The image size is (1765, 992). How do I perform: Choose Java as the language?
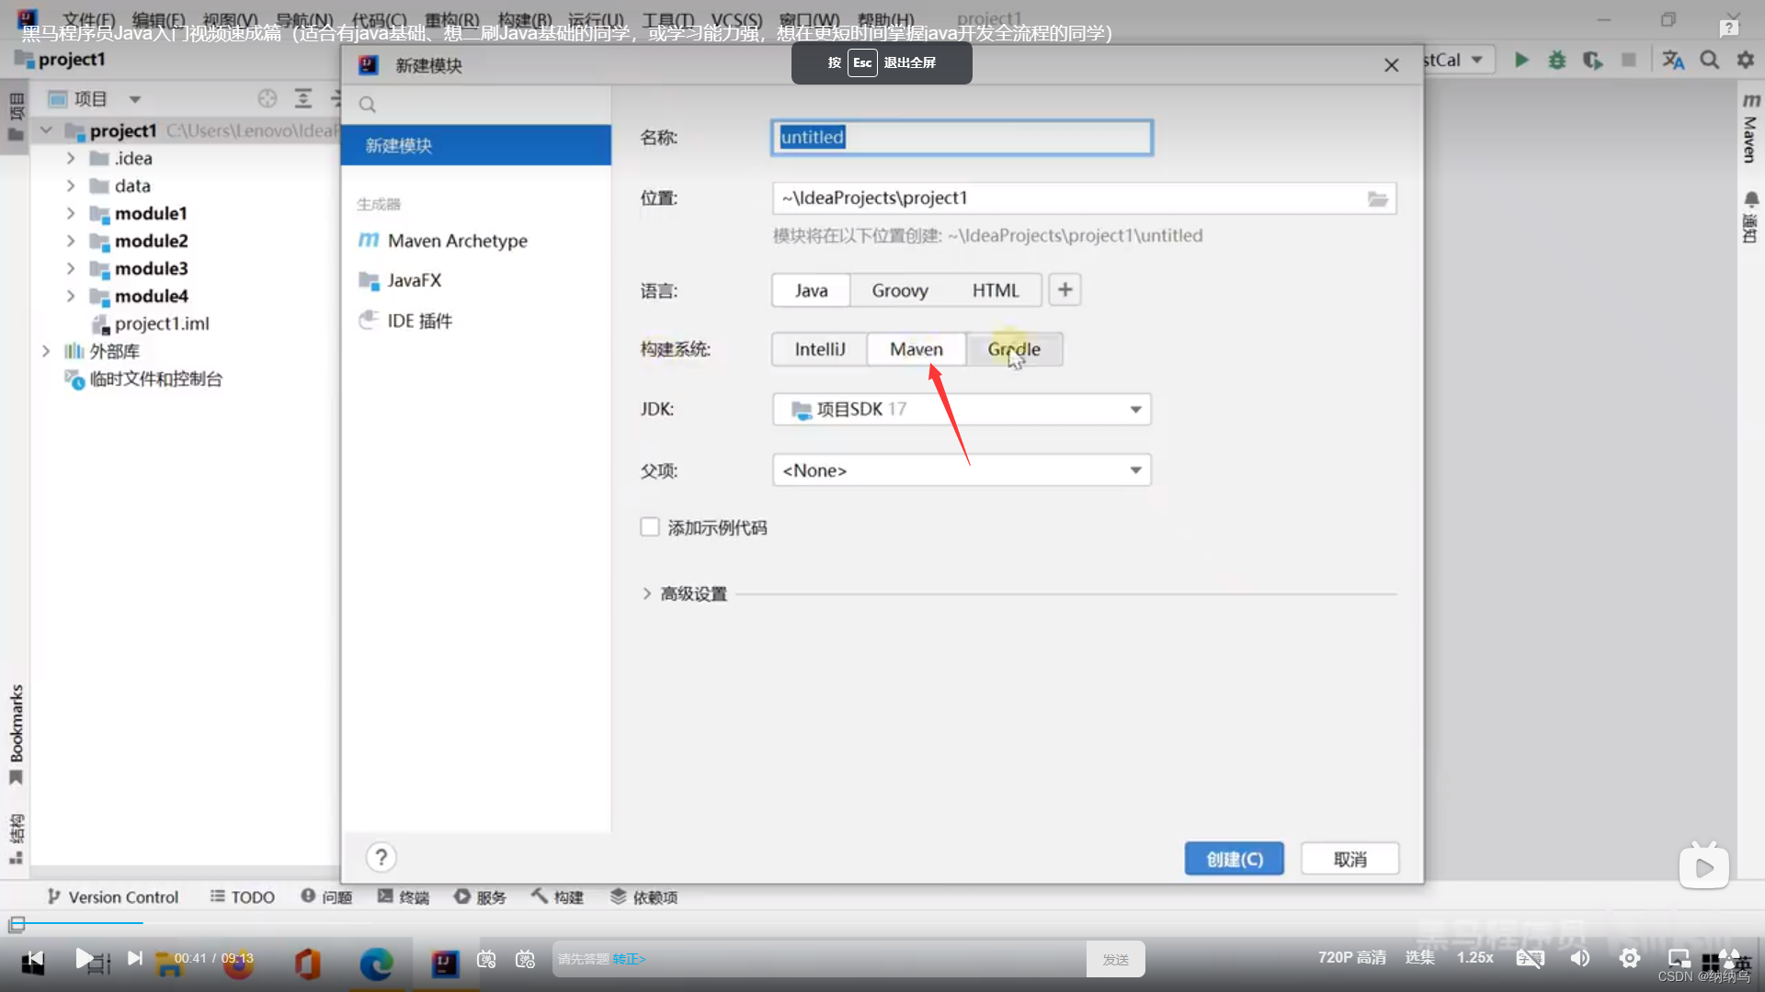tap(811, 290)
